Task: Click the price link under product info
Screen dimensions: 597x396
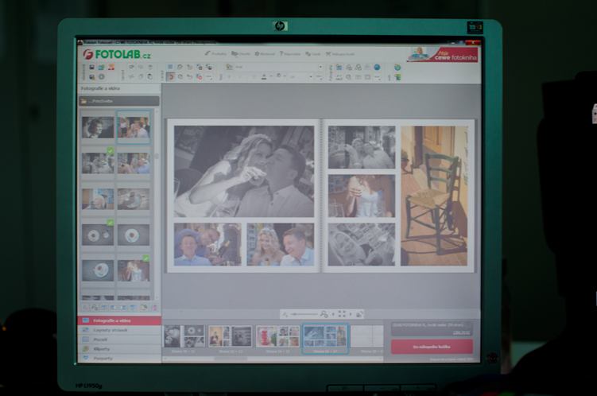Action: (463, 332)
